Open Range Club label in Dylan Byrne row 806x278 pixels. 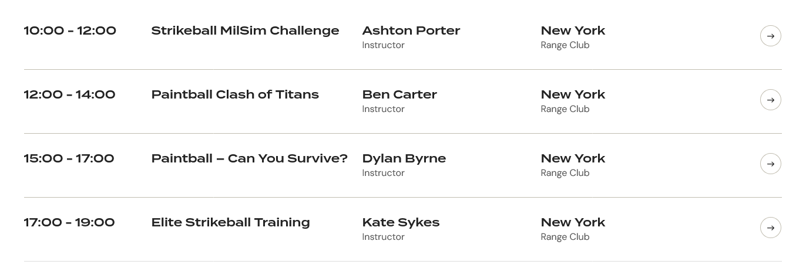[x=565, y=173]
